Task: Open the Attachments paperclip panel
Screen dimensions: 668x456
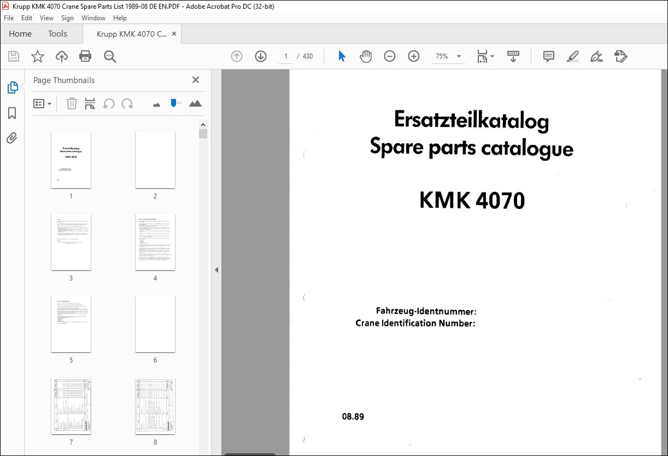Action: coord(12,138)
